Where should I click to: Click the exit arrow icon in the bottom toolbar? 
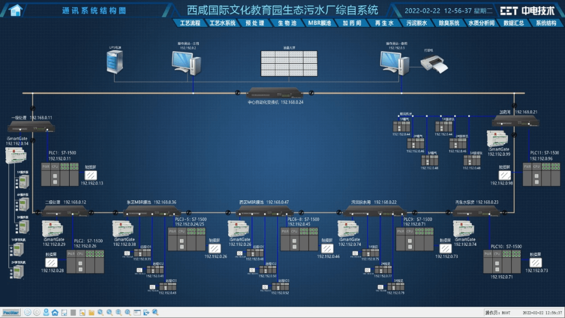146,312
